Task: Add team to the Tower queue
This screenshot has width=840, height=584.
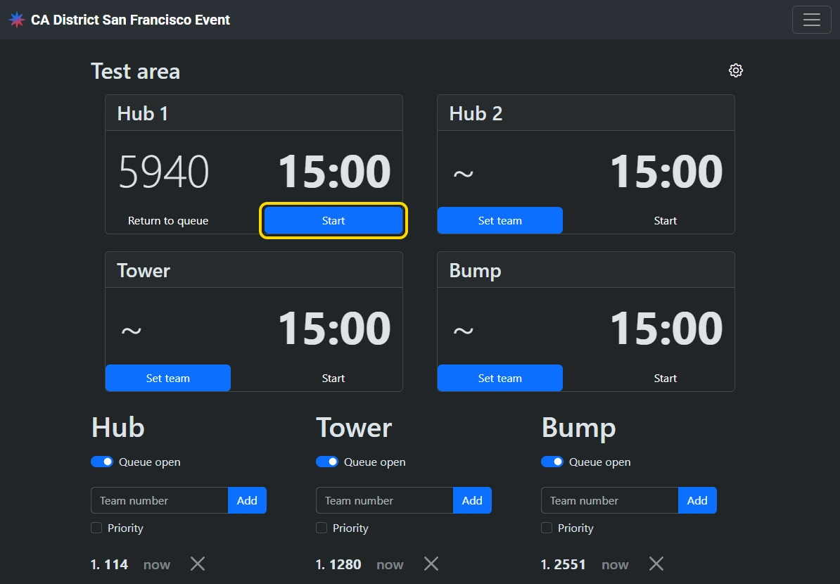Action: [472, 500]
